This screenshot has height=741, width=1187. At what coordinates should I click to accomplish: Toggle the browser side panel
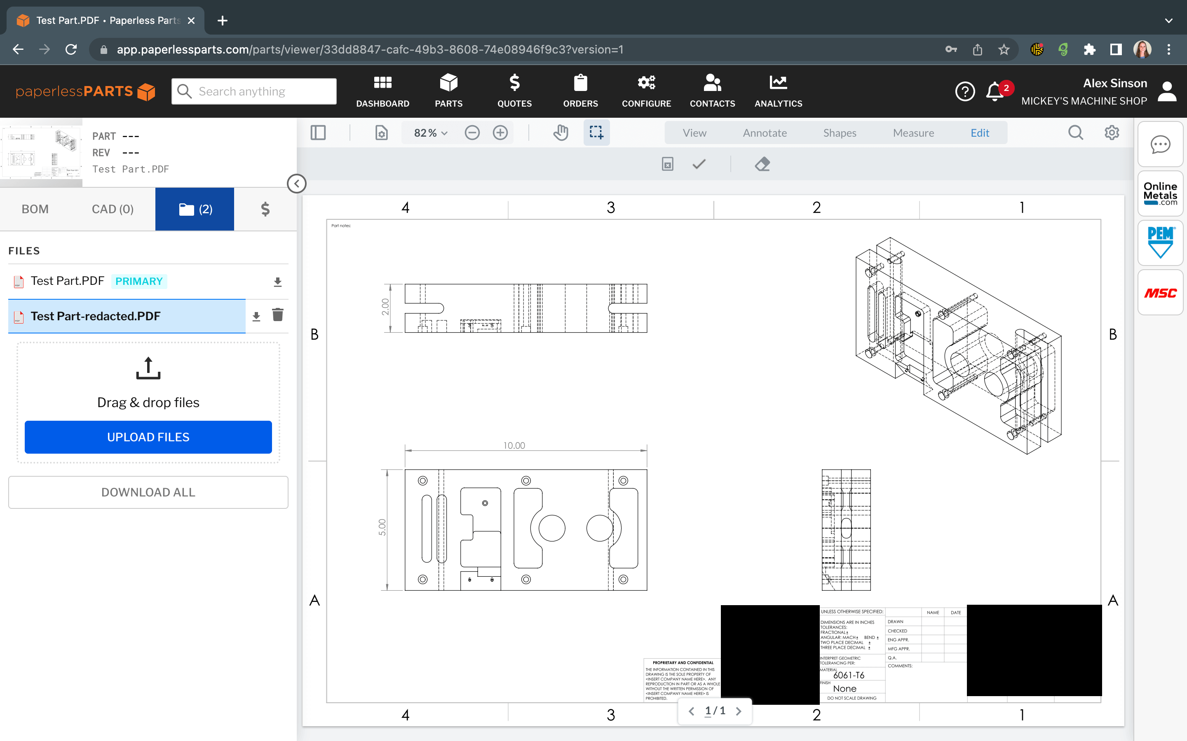(1116, 49)
